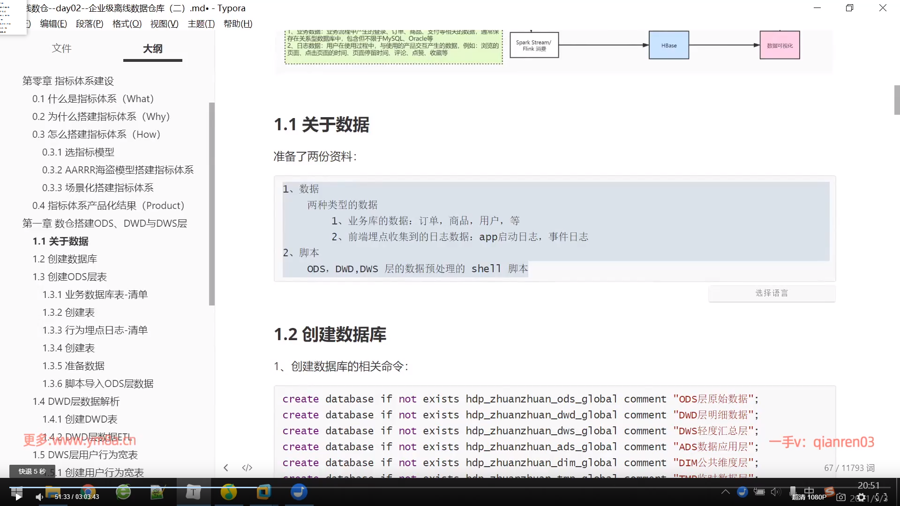Open the 超清 1080P quality selector
Image resolution: width=900 pixels, height=506 pixels.
[809, 497]
